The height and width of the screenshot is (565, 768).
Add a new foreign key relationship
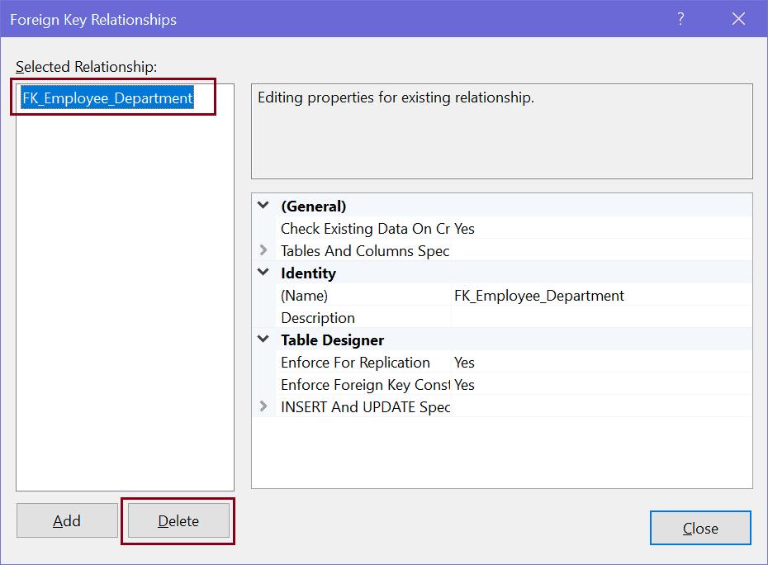click(x=67, y=520)
